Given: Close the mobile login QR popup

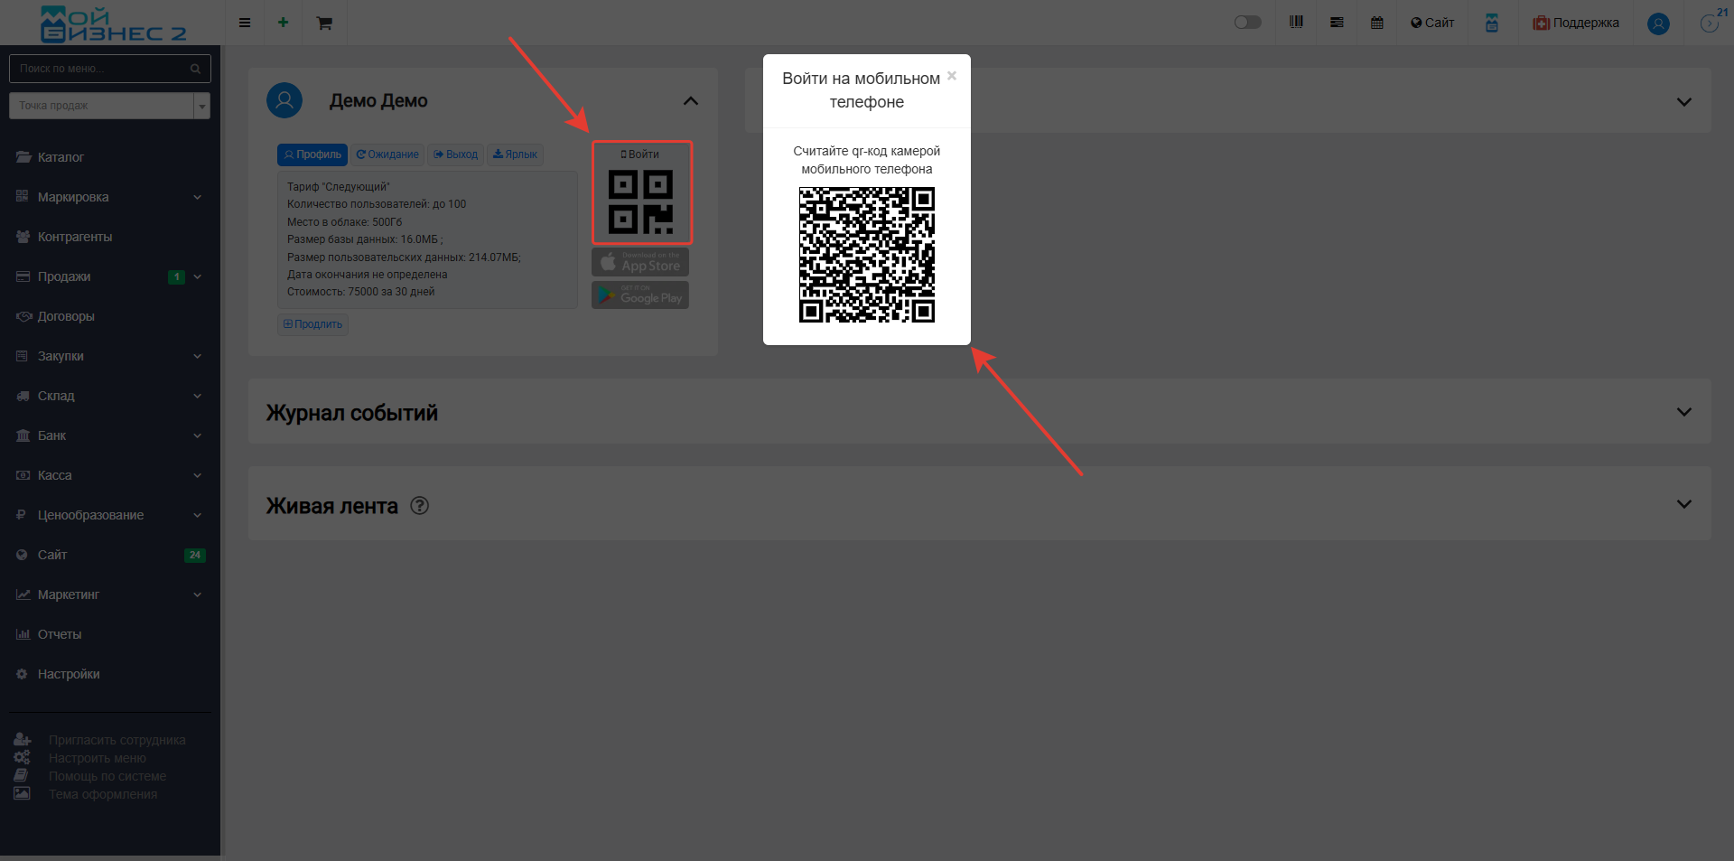Looking at the screenshot, I should pos(952,76).
